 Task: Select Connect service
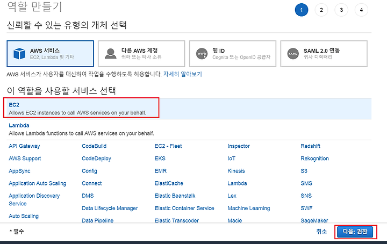coord(91,183)
